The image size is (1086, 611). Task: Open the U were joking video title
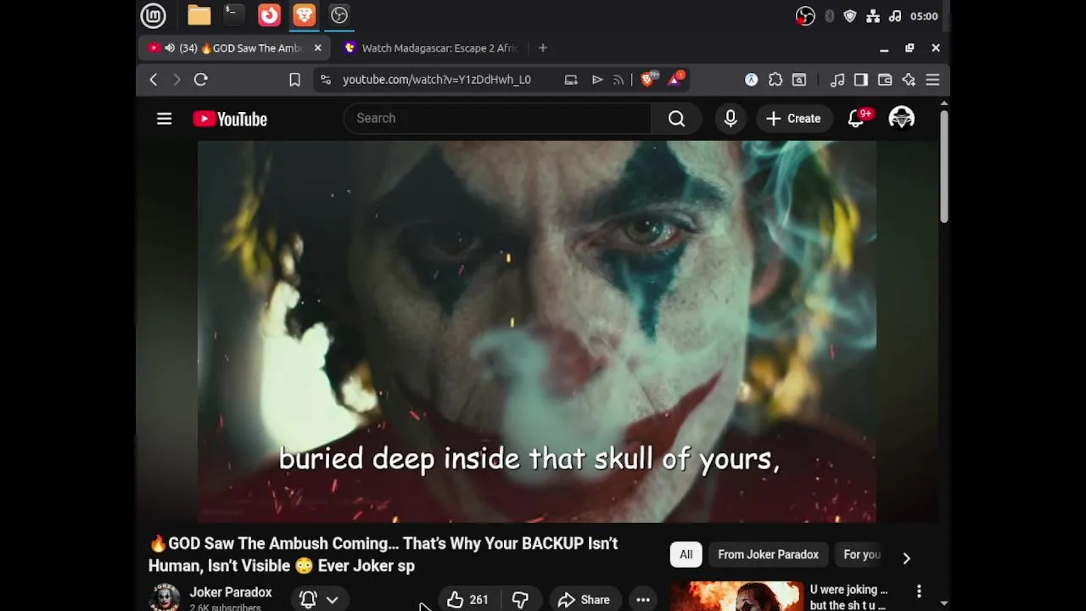(x=848, y=597)
